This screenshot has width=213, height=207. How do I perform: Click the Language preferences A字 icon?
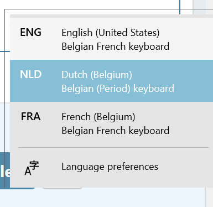pyautogui.click(x=32, y=168)
